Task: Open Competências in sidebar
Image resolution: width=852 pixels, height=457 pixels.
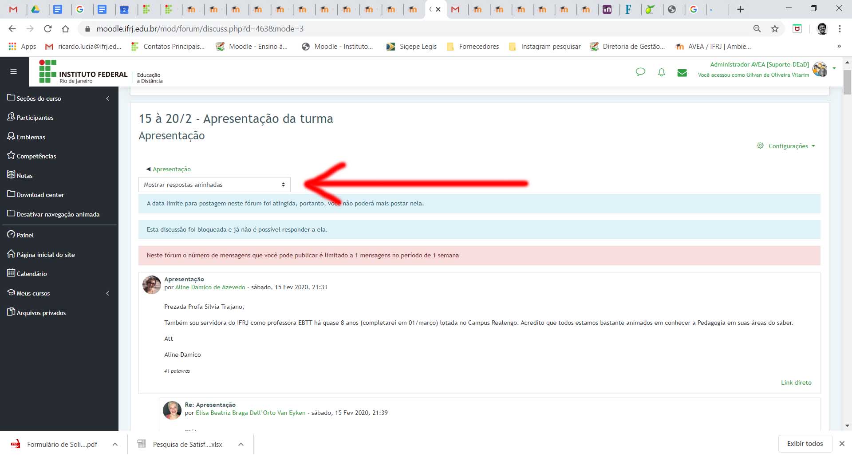Action: tap(32, 156)
